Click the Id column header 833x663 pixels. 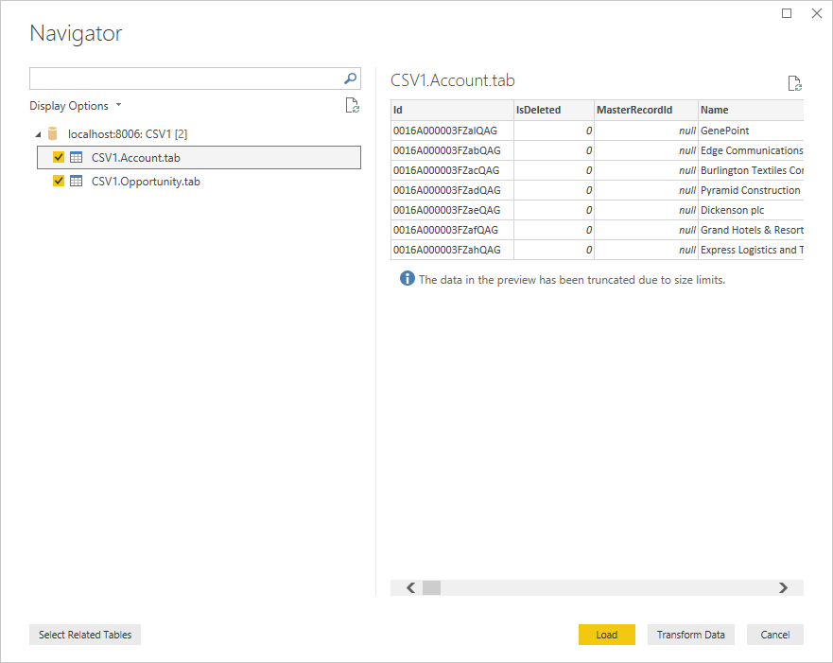tap(452, 110)
